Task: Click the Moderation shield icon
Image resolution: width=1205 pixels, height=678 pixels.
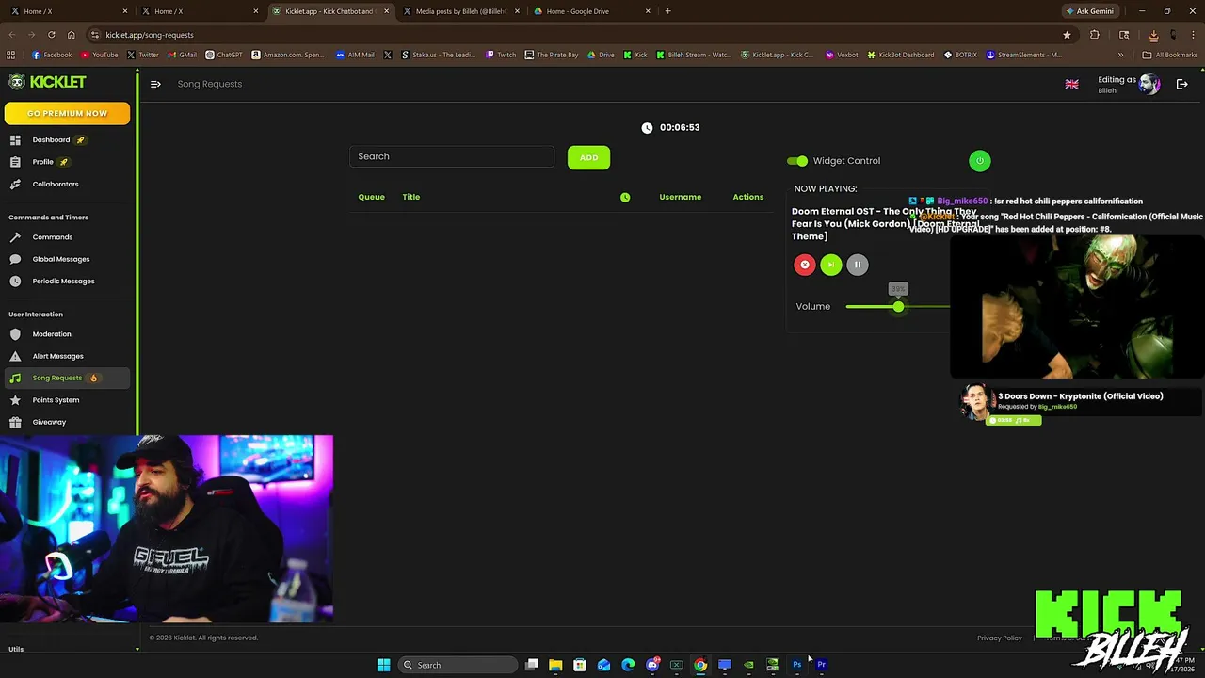Action: point(15,334)
